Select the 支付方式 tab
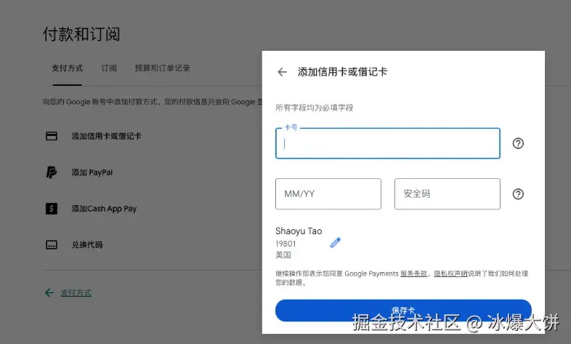The height and width of the screenshot is (344, 571). tap(68, 68)
